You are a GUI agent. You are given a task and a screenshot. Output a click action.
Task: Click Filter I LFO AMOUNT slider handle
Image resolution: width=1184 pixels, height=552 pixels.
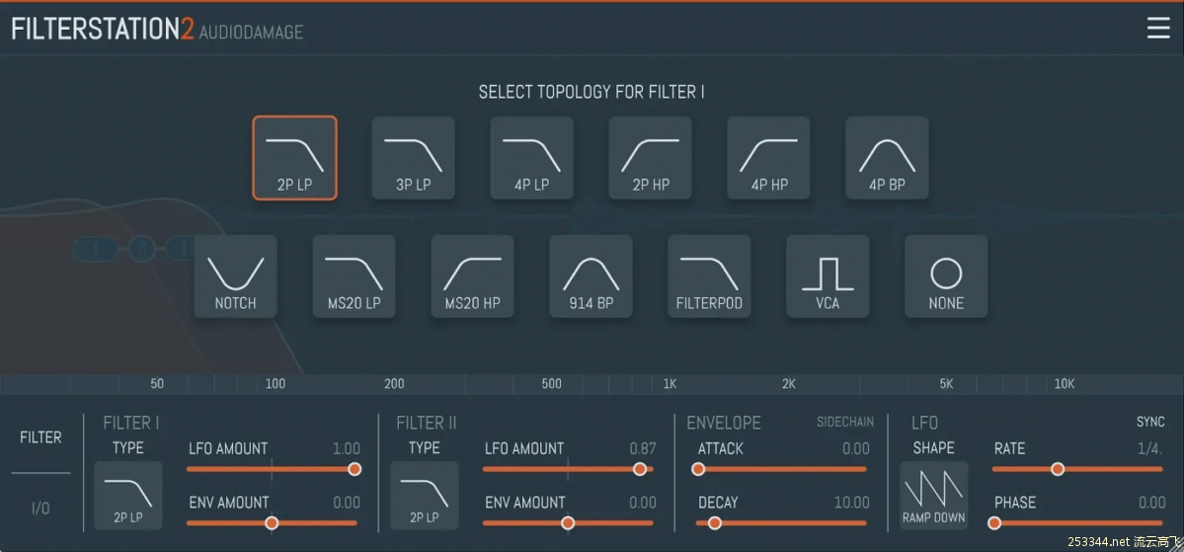[x=355, y=469]
